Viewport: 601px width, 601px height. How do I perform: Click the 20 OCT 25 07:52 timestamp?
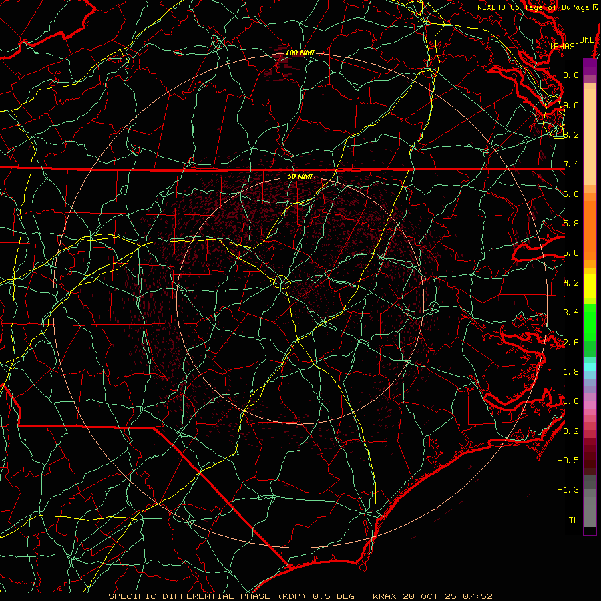coord(447,596)
